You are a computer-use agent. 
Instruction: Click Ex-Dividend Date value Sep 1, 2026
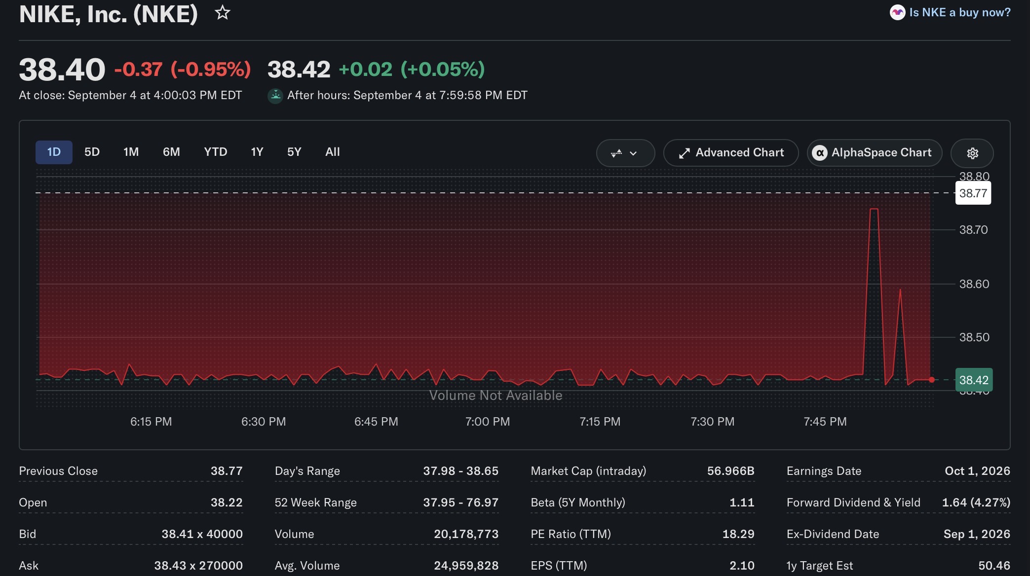(977, 534)
